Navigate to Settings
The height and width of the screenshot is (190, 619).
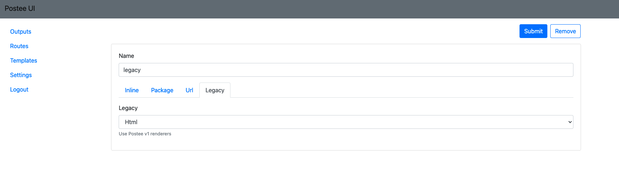pos(21,75)
